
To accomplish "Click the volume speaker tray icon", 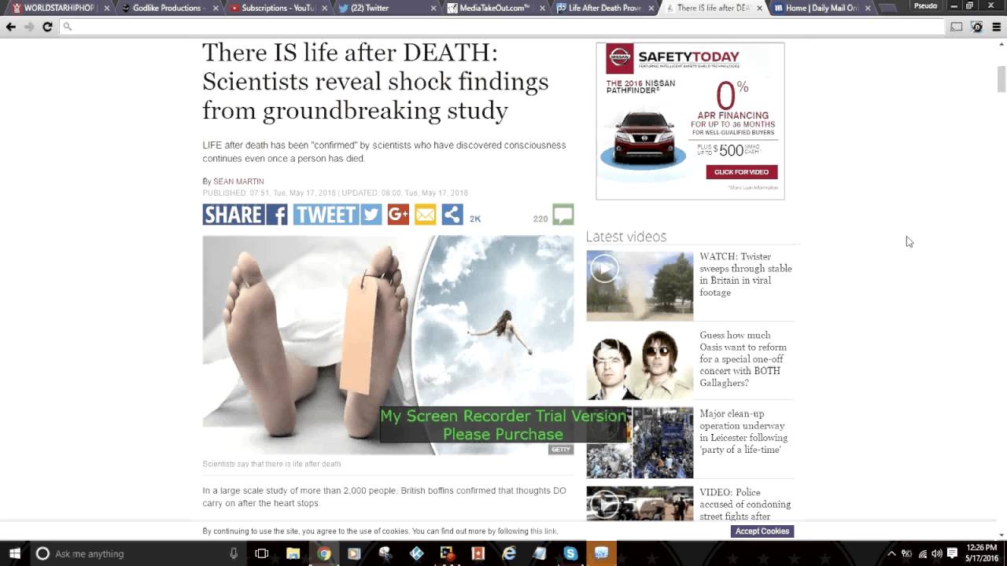I will click(937, 553).
